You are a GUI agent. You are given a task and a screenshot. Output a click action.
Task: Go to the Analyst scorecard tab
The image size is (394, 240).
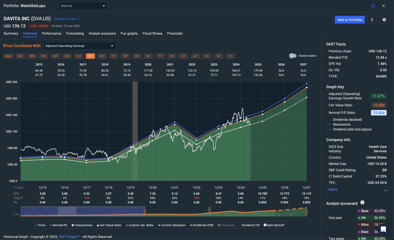(x=102, y=33)
